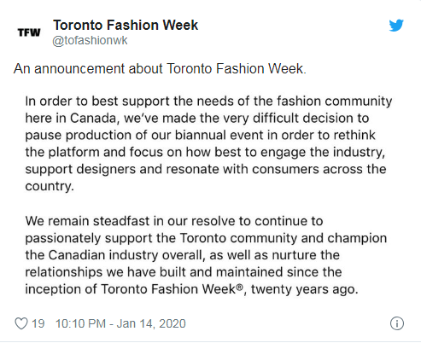
Task: Click the Jan 14, 2020 date
Action: [x=151, y=323]
